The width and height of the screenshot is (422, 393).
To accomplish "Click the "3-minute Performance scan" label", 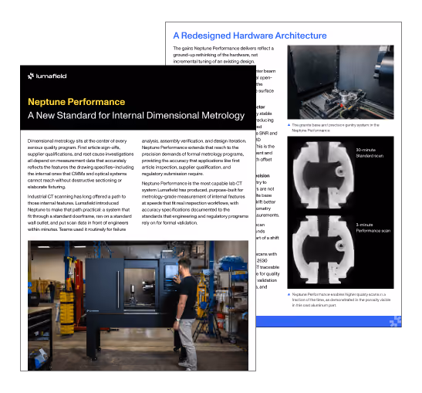I will (x=373, y=228).
